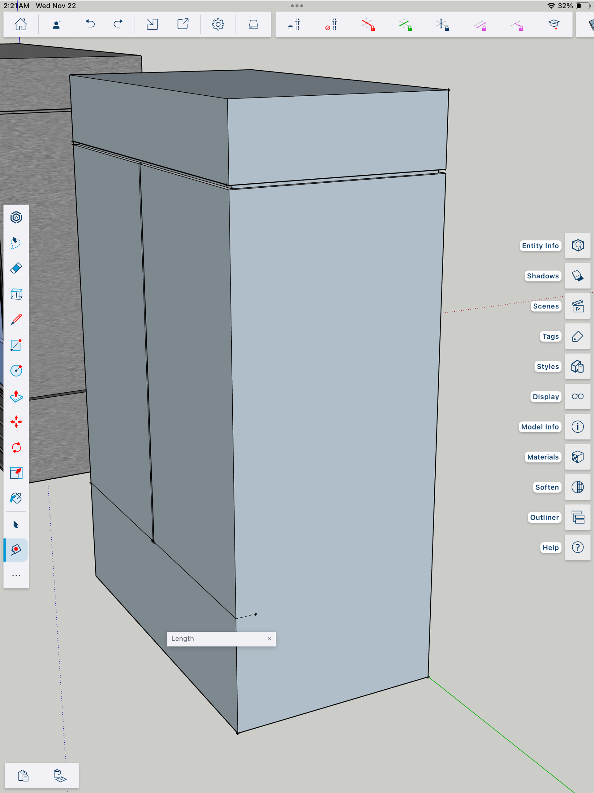Image resolution: width=594 pixels, height=793 pixels.
Task: Select the Rotate tool
Action: 16,447
